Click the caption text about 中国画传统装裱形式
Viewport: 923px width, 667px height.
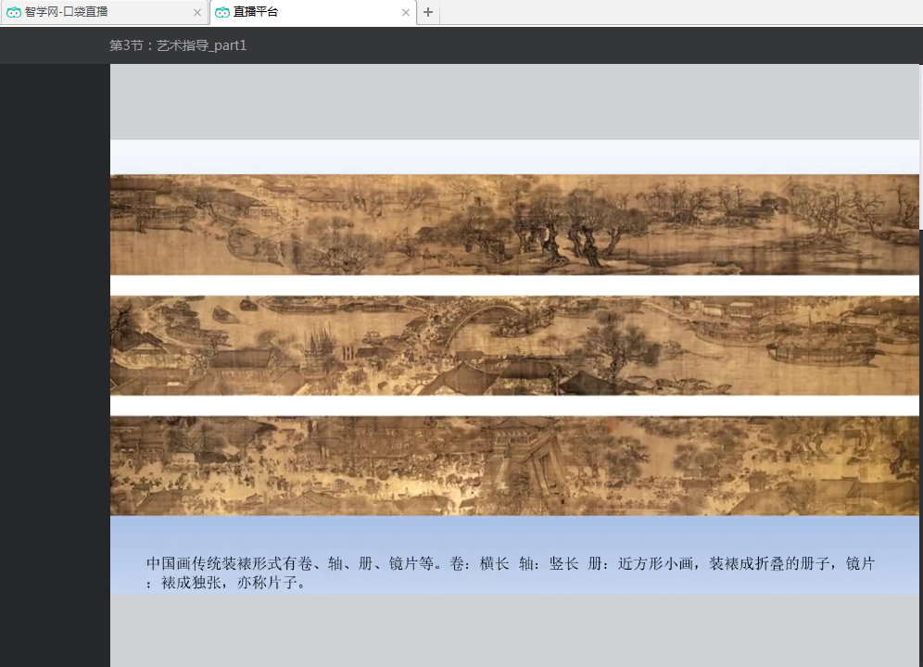(510, 573)
